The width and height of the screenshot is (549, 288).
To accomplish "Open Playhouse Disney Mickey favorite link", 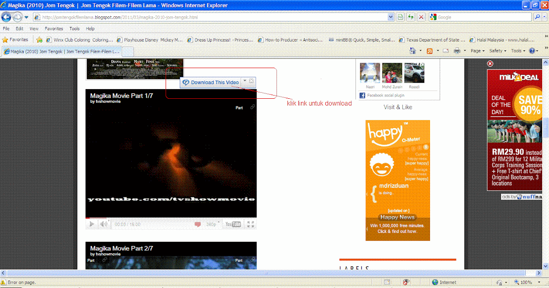I will pyautogui.click(x=150, y=40).
